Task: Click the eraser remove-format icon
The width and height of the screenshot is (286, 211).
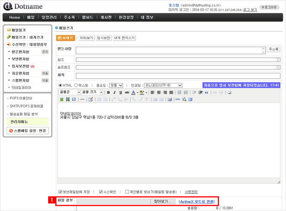Action: [229, 92]
